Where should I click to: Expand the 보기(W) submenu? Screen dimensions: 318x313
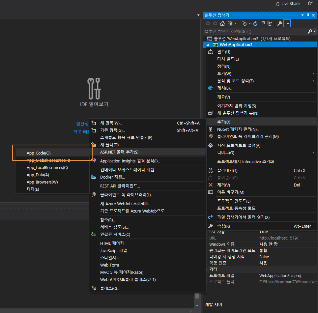point(261,74)
